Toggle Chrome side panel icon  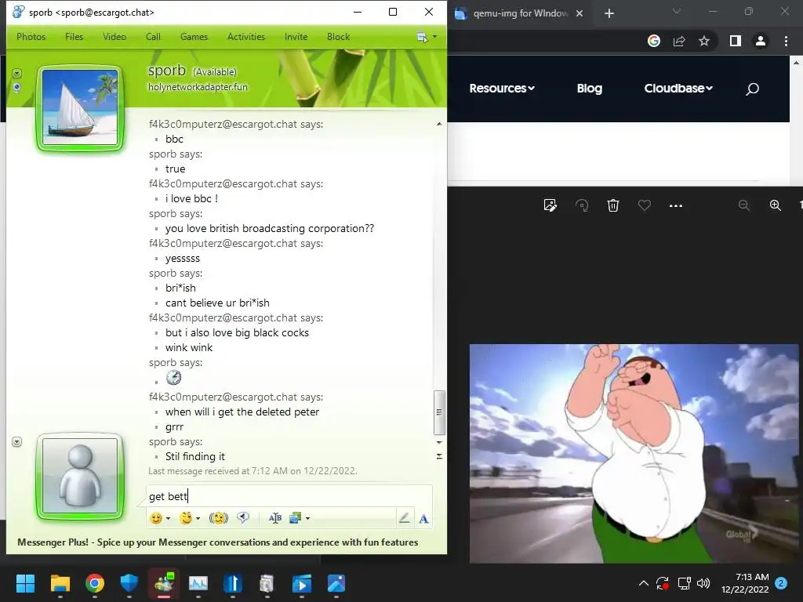coord(736,41)
